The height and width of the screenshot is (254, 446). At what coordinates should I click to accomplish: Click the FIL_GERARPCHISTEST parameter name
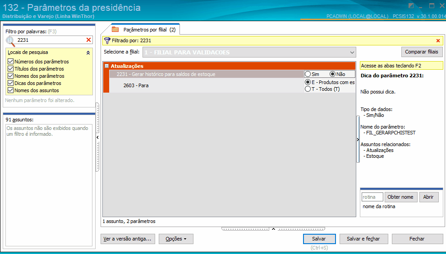coord(391,133)
